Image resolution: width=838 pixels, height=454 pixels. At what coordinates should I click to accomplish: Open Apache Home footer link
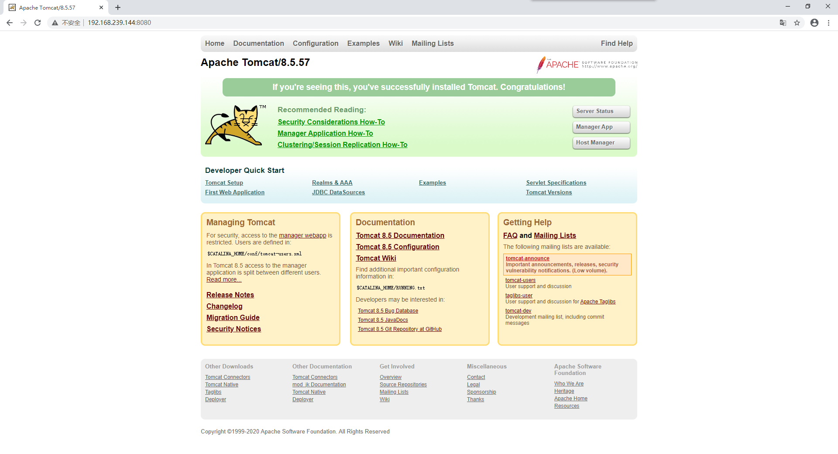click(x=571, y=399)
